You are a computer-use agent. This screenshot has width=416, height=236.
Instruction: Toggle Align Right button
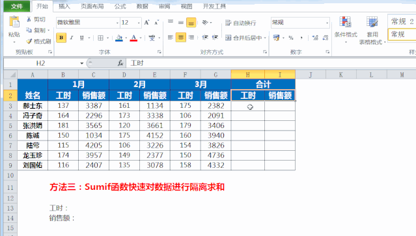(191, 38)
